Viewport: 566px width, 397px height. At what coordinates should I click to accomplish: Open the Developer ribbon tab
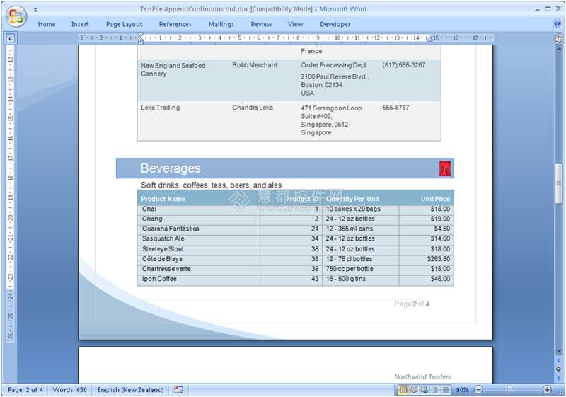335,24
